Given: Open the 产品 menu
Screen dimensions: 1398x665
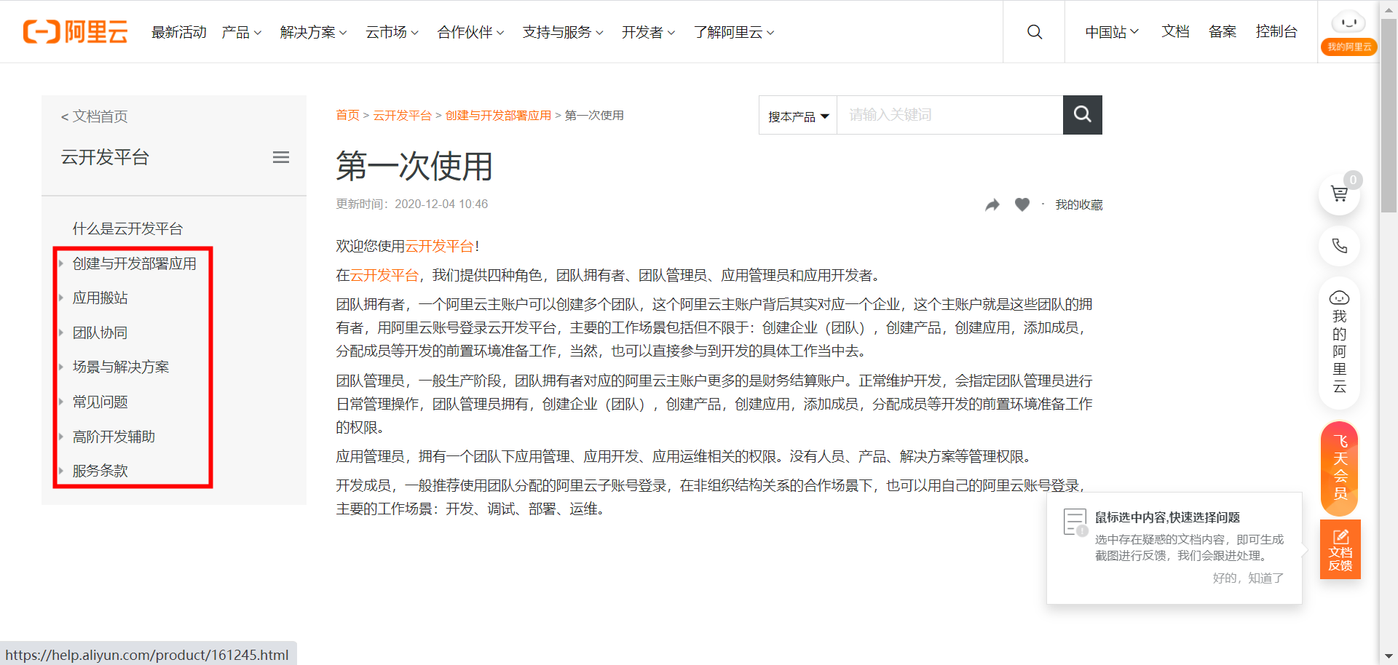Looking at the screenshot, I should click(x=242, y=32).
